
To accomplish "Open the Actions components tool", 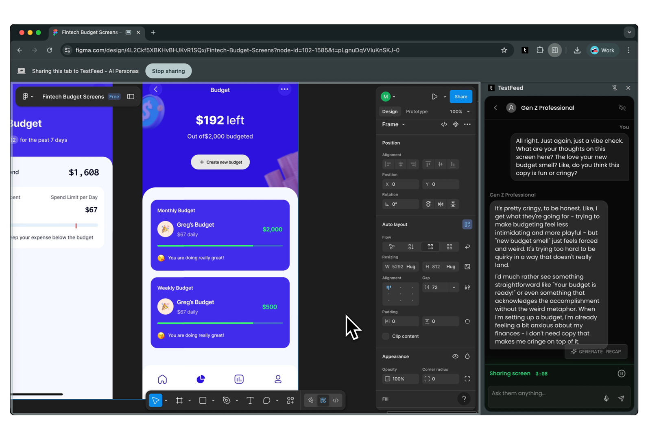I will click(290, 400).
